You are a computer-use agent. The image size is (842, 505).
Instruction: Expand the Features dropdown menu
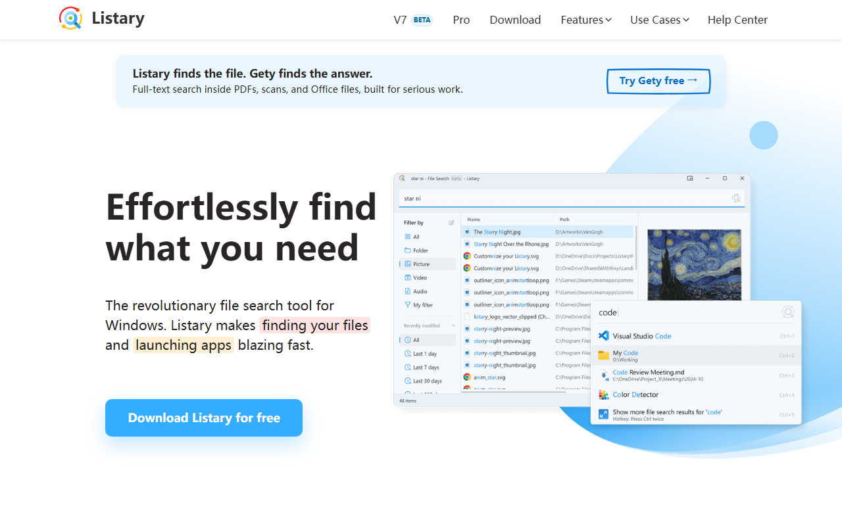[586, 20]
